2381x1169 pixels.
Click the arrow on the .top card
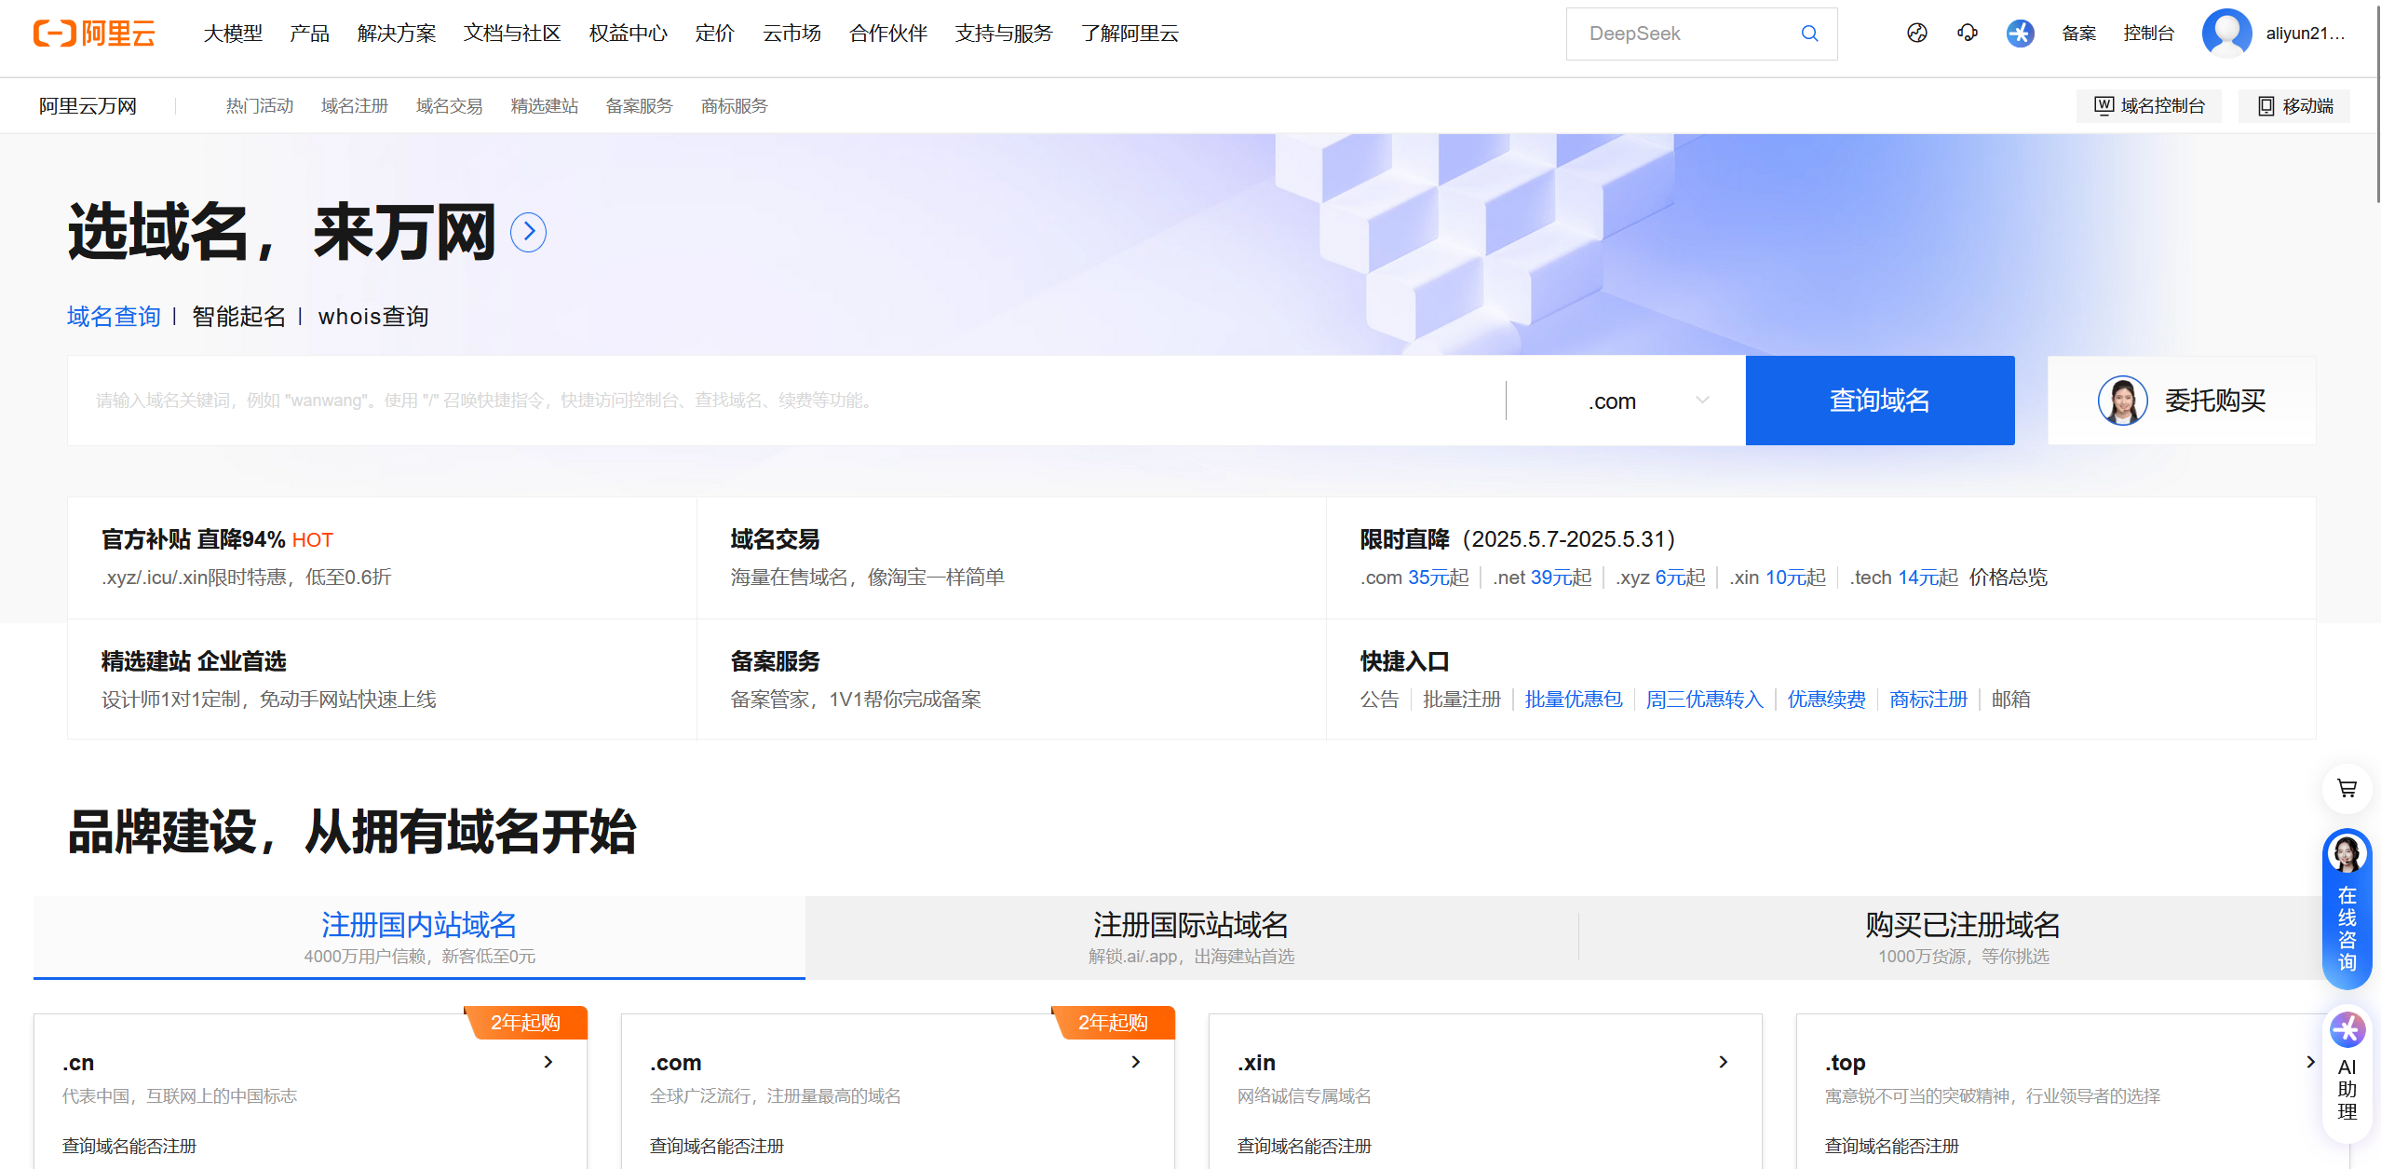(2310, 1062)
